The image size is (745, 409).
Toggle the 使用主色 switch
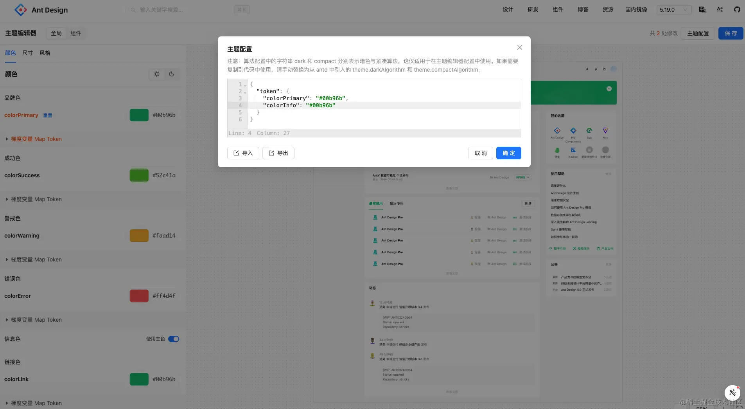tap(174, 339)
